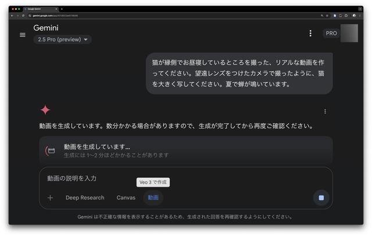This screenshot has height=236, width=372.
Task: Toggle the Canvas option
Action: coord(126,198)
